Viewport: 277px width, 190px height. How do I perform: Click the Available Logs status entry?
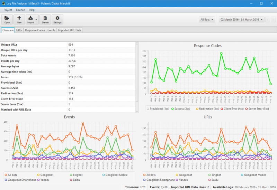pyautogui.click(x=244, y=187)
